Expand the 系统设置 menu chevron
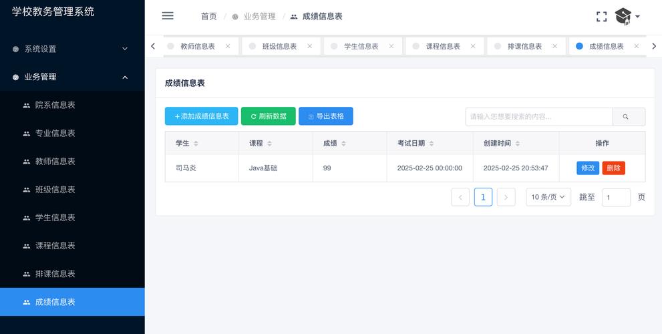662x334 pixels. [x=125, y=49]
